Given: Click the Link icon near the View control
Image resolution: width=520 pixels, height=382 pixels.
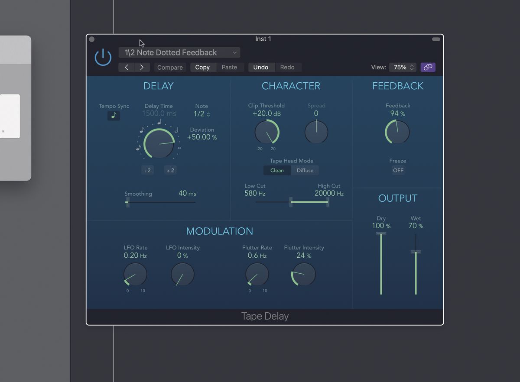Looking at the screenshot, I should pos(428,67).
